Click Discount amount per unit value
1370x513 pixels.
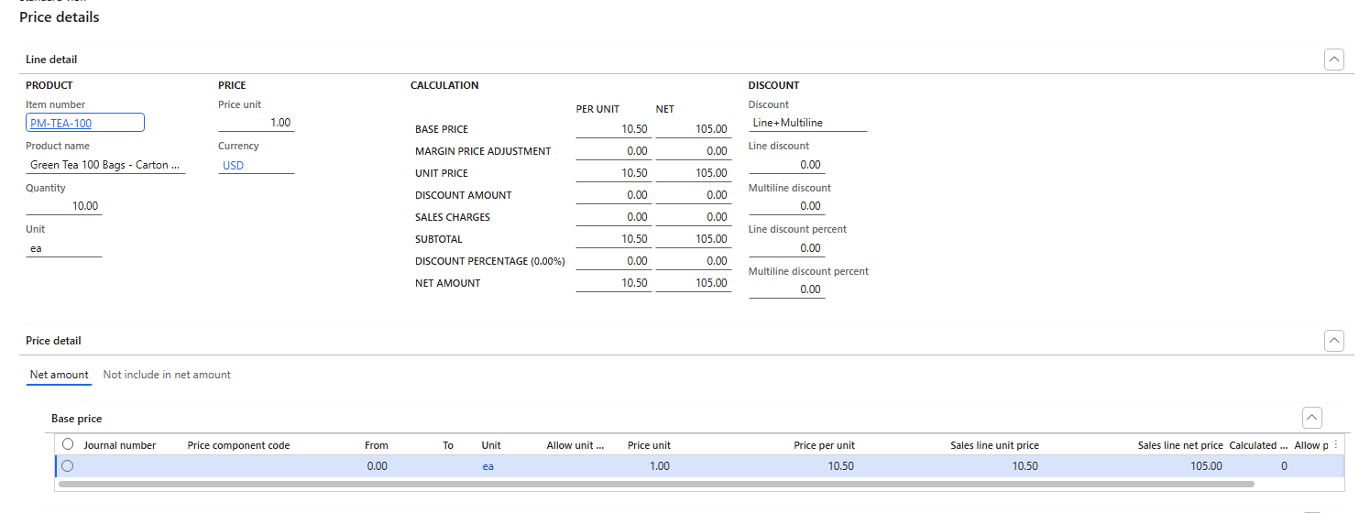(614, 195)
